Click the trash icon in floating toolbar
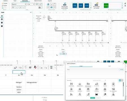The height and width of the screenshot is (101, 127). point(51,67)
